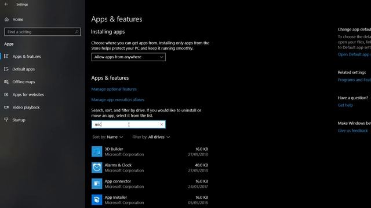Screen dimensions: 371x208
Task: Click the 3D Builder app icon
Action: coord(97,151)
